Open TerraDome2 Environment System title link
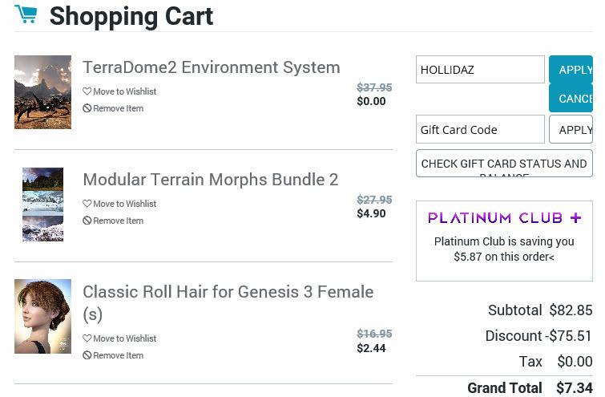The height and width of the screenshot is (397, 605). click(x=212, y=67)
